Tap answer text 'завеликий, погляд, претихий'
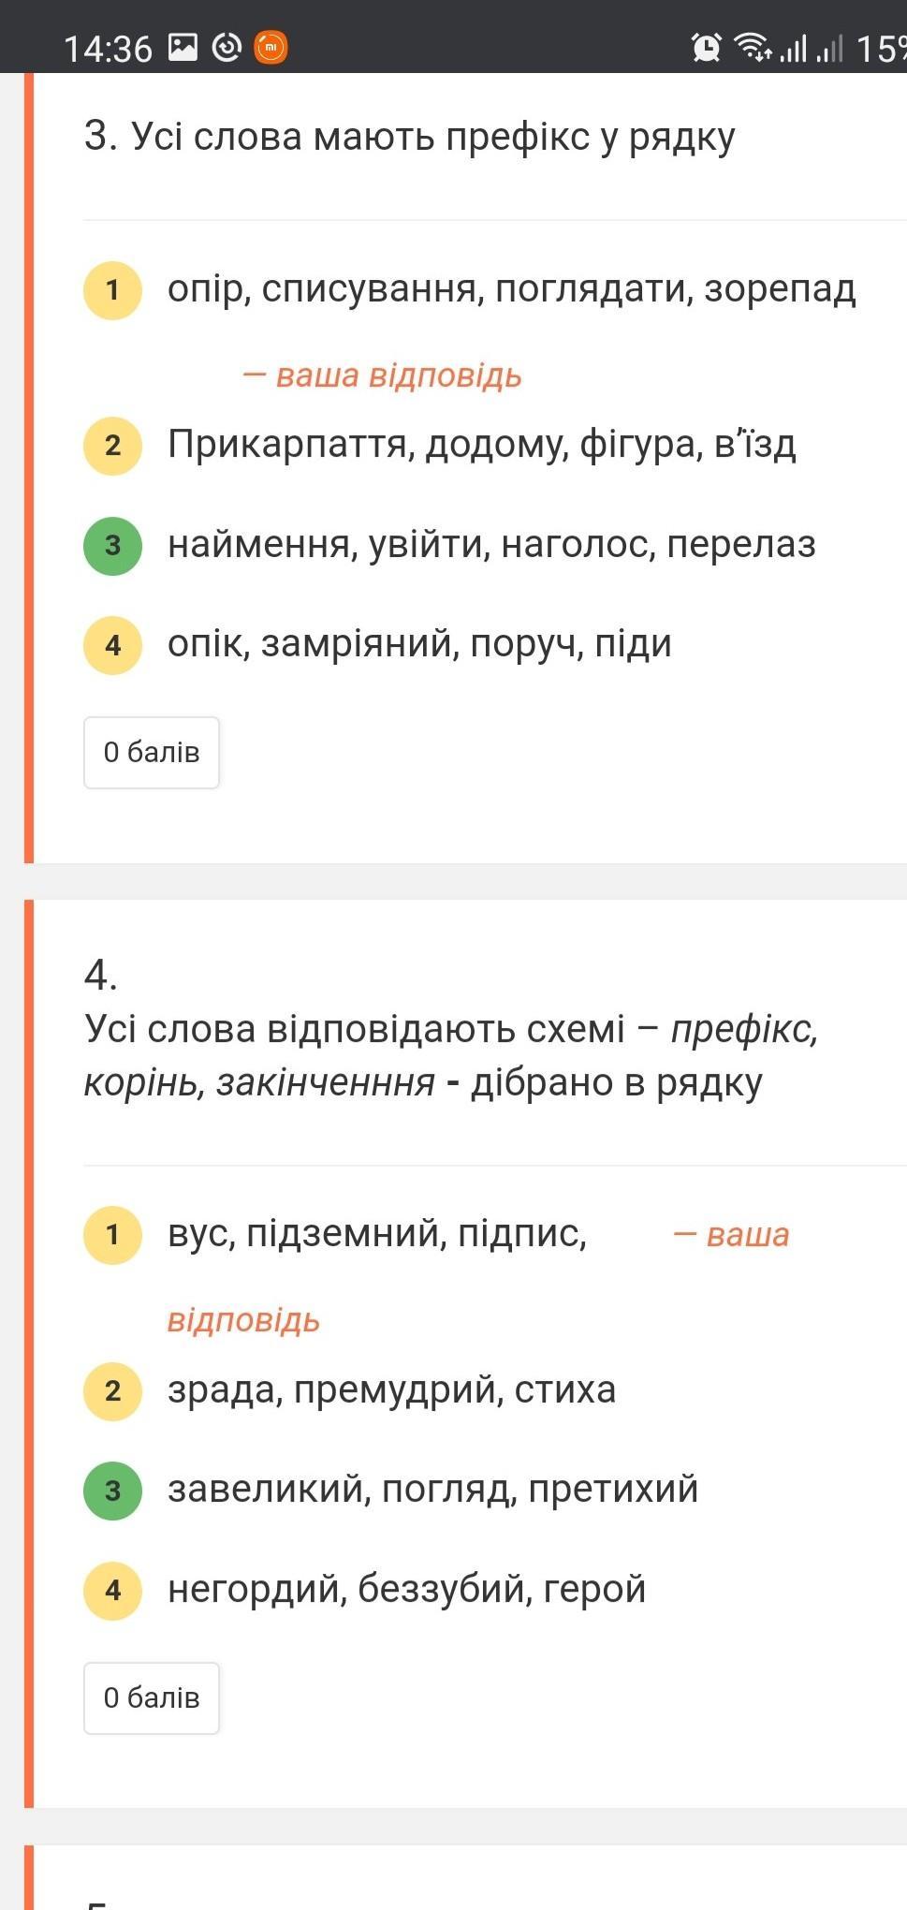This screenshot has height=1910, width=907. [432, 1489]
